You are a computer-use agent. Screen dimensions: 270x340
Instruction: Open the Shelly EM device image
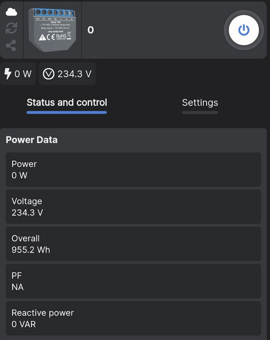tap(52, 30)
